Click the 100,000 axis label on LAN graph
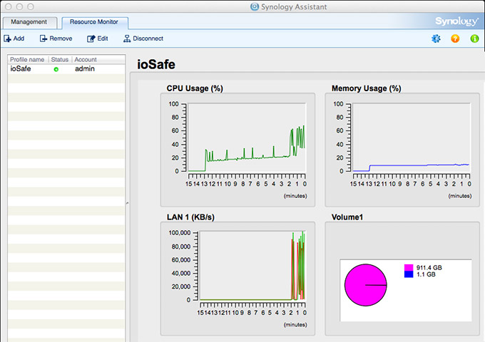 coord(180,233)
